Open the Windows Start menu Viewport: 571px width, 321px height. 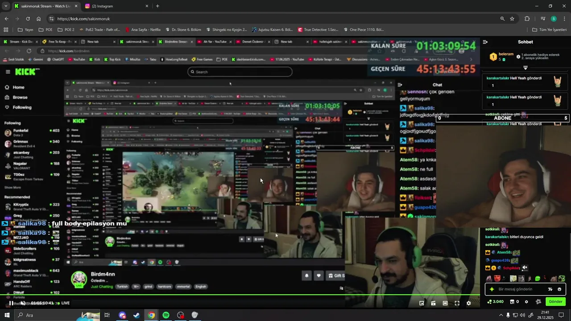[x=6, y=315]
